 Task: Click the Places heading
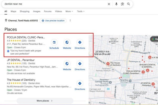coord(11,29)
